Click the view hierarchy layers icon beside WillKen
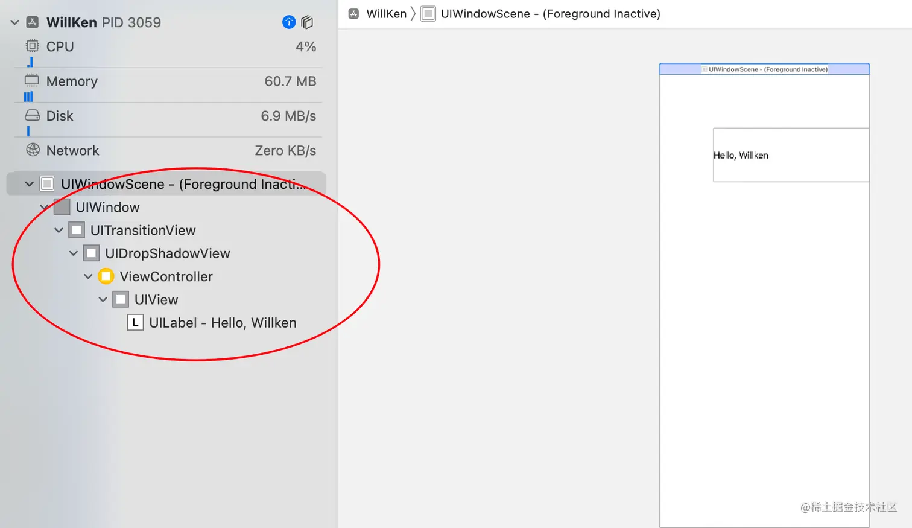 click(307, 22)
